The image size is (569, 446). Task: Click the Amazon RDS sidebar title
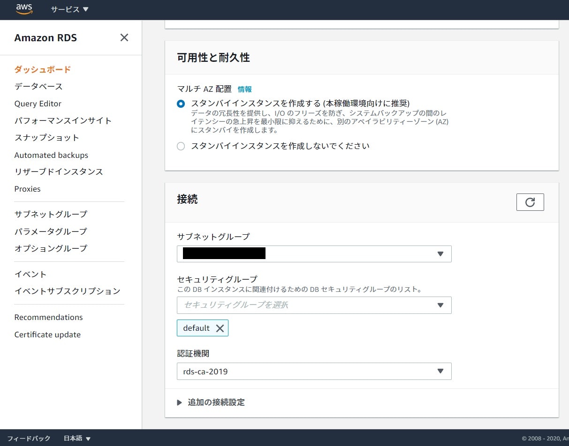tap(46, 38)
